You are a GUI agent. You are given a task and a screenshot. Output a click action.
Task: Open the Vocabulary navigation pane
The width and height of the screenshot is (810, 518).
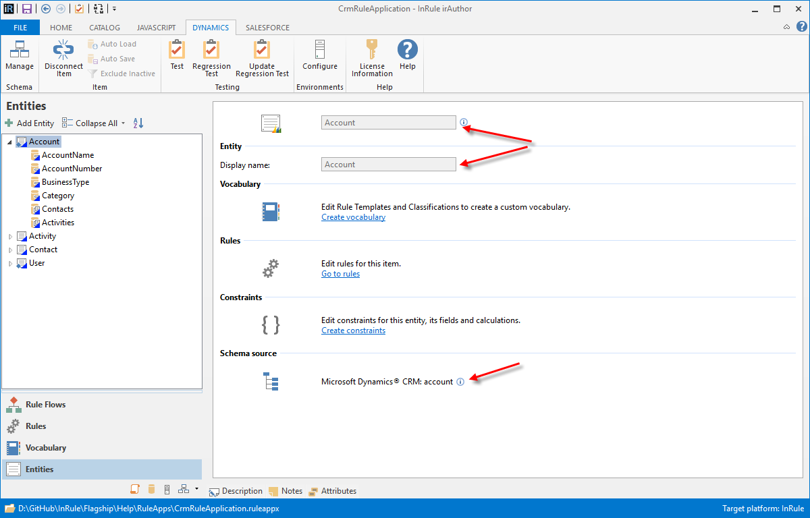(102, 448)
